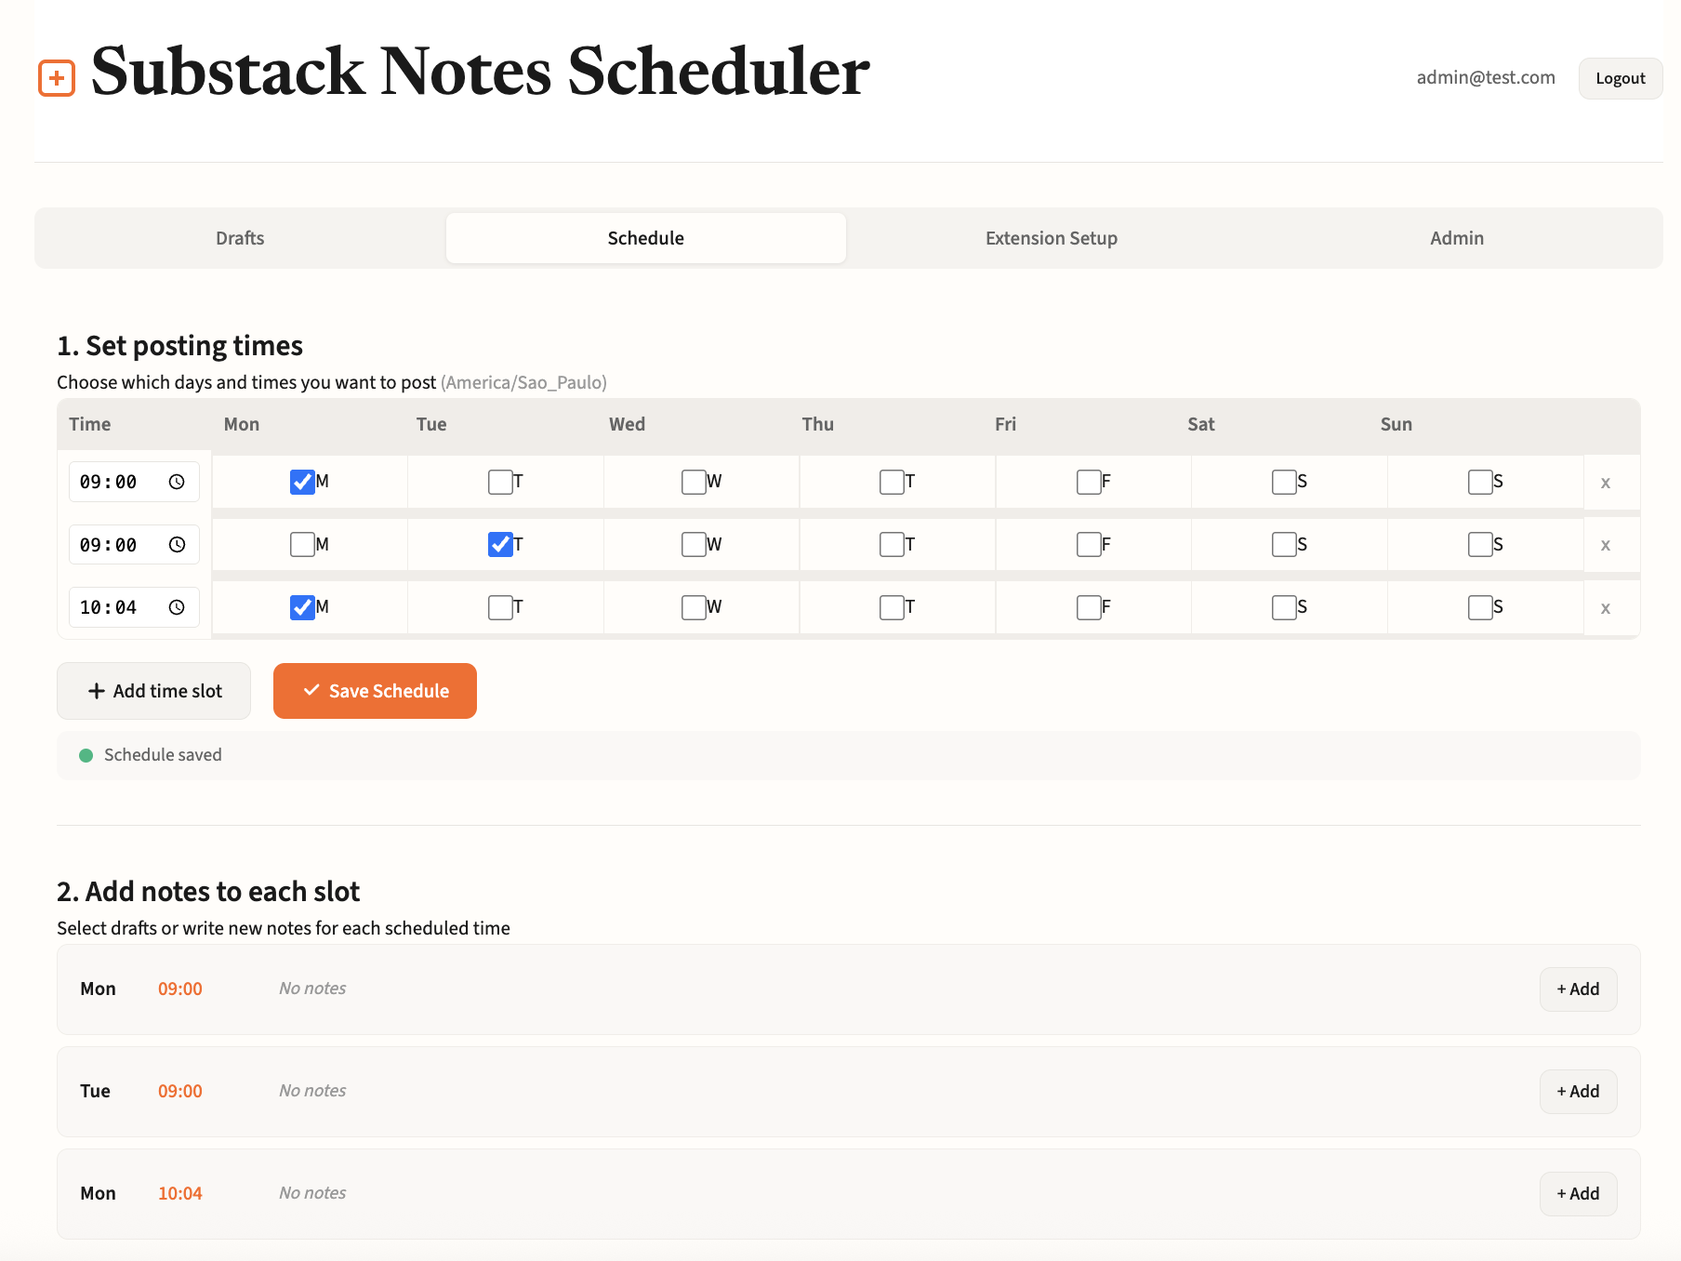The image size is (1681, 1261).
Task: Click Add time slot
Action: [153, 691]
